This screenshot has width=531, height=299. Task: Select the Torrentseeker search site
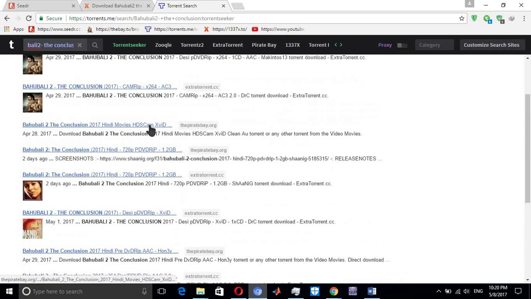(129, 45)
